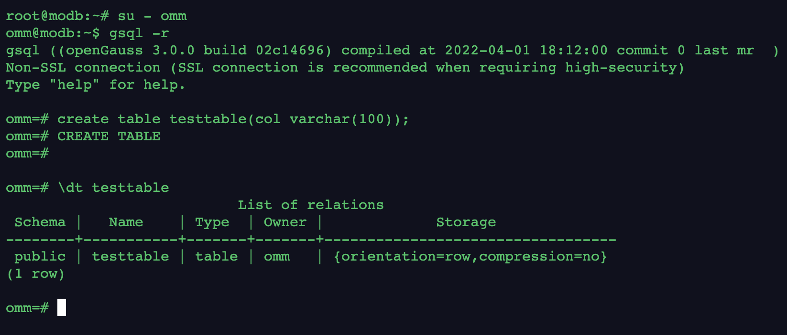This screenshot has height=335, width=787.
Task: Click the 'Type' column header
Action: point(212,222)
